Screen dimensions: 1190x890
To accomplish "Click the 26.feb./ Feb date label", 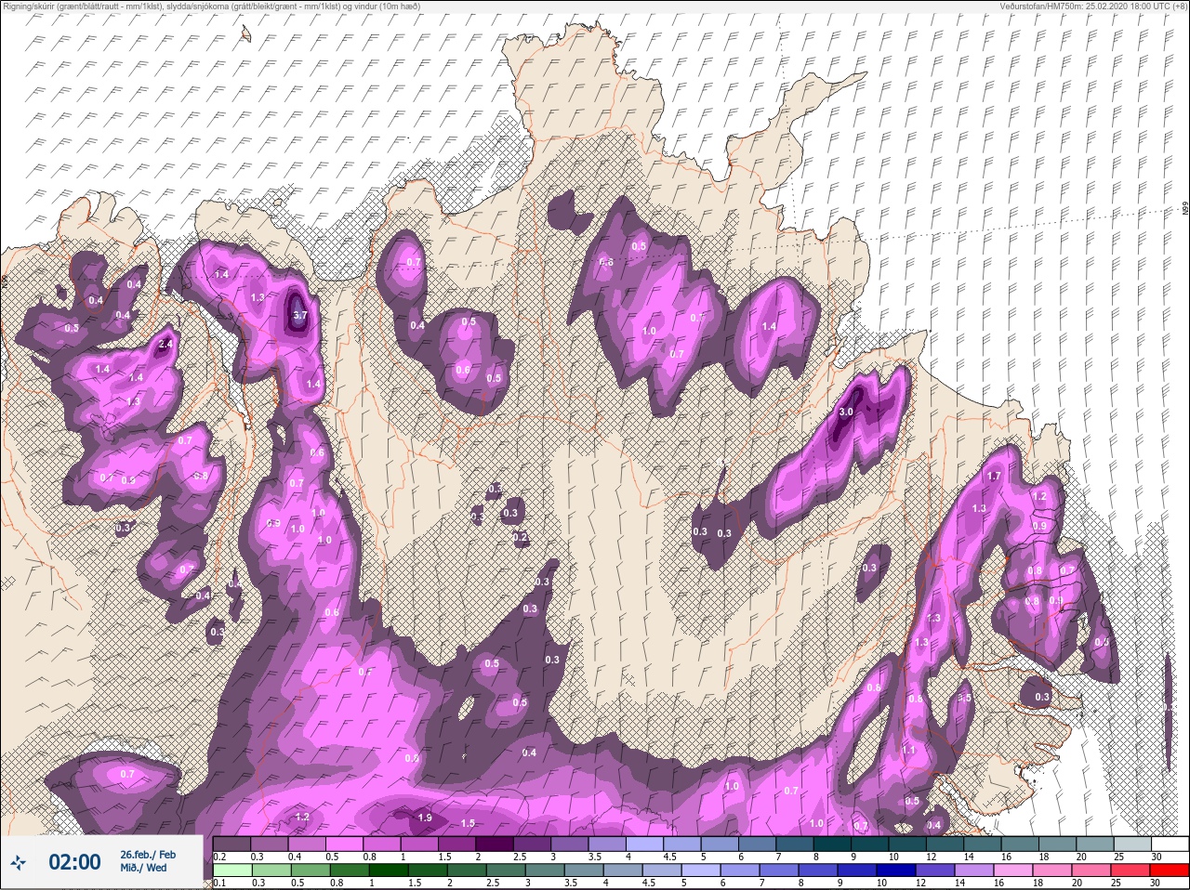I will click(x=148, y=855).
